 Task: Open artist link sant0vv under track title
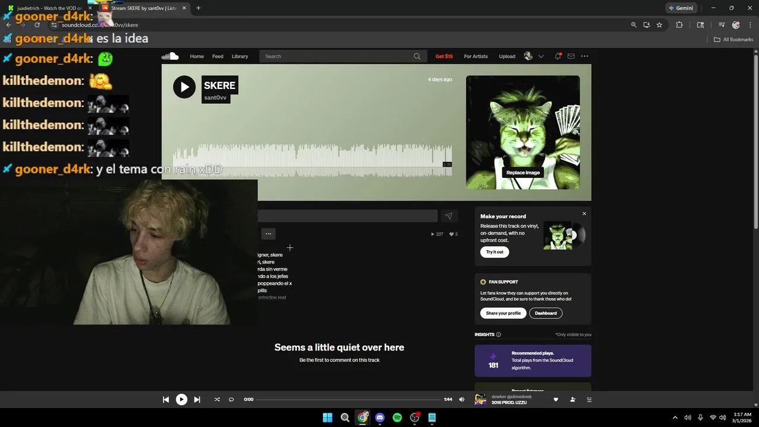(x=215, y=98)
